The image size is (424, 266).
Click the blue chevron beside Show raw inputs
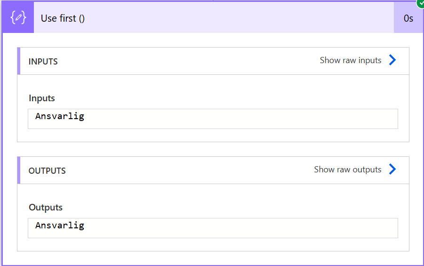tap(392, 60)
